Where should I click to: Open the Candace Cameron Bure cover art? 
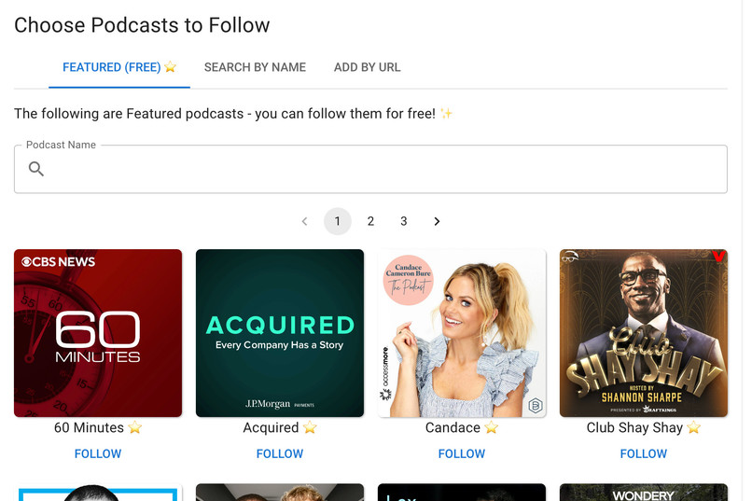coord(462,333)
